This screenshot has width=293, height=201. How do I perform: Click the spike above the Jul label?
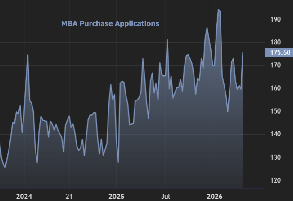click(167, 40)
